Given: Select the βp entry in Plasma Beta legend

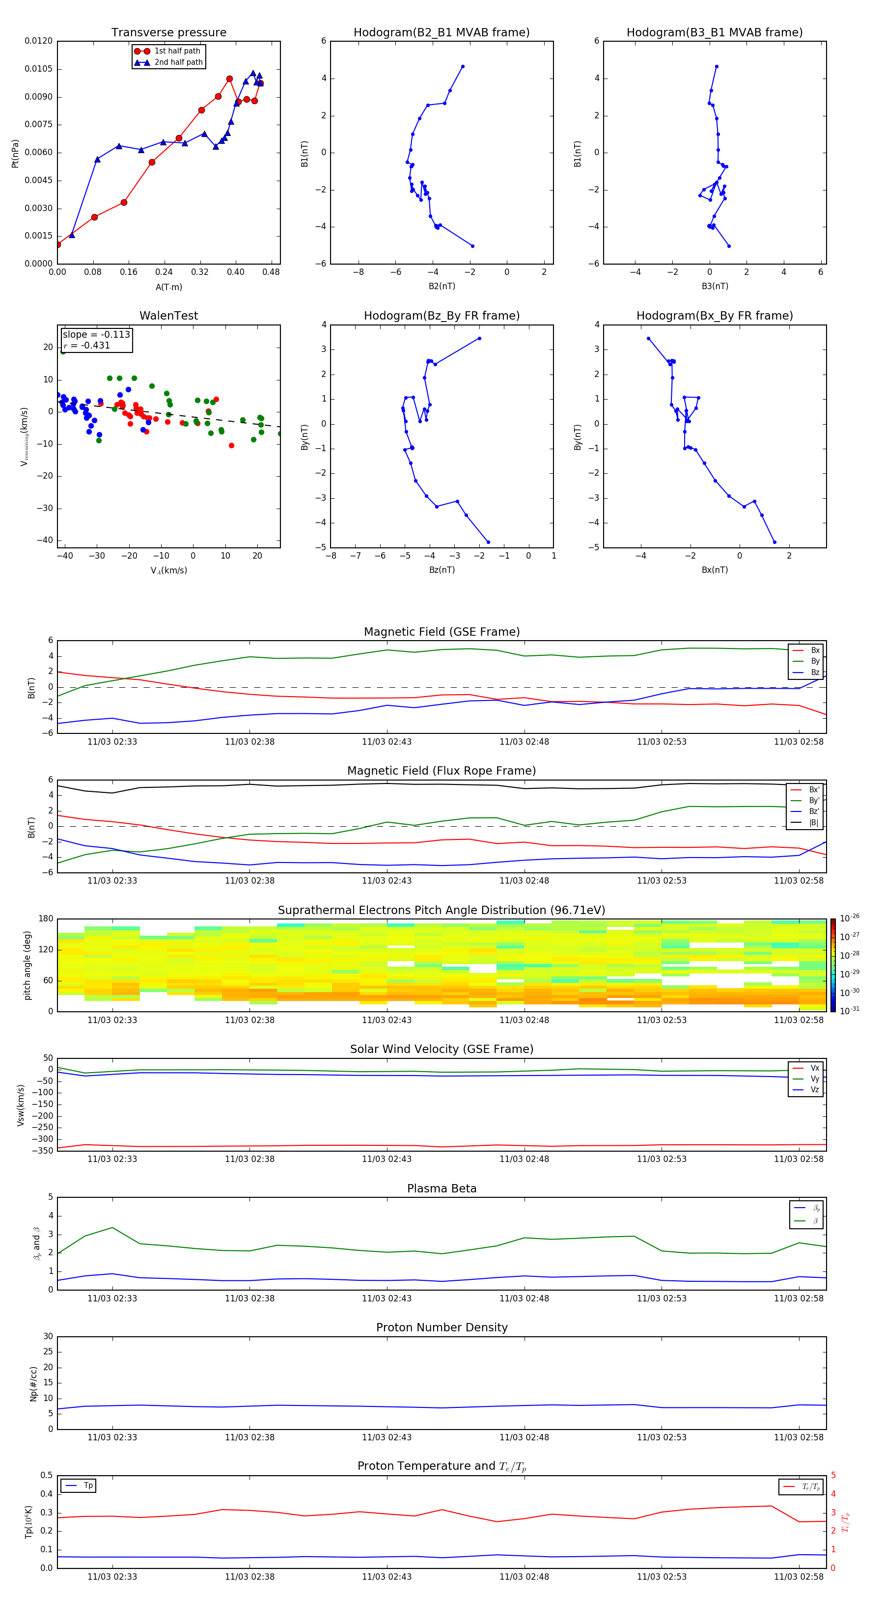Looking at the screenshot, I should (806, 1208).
